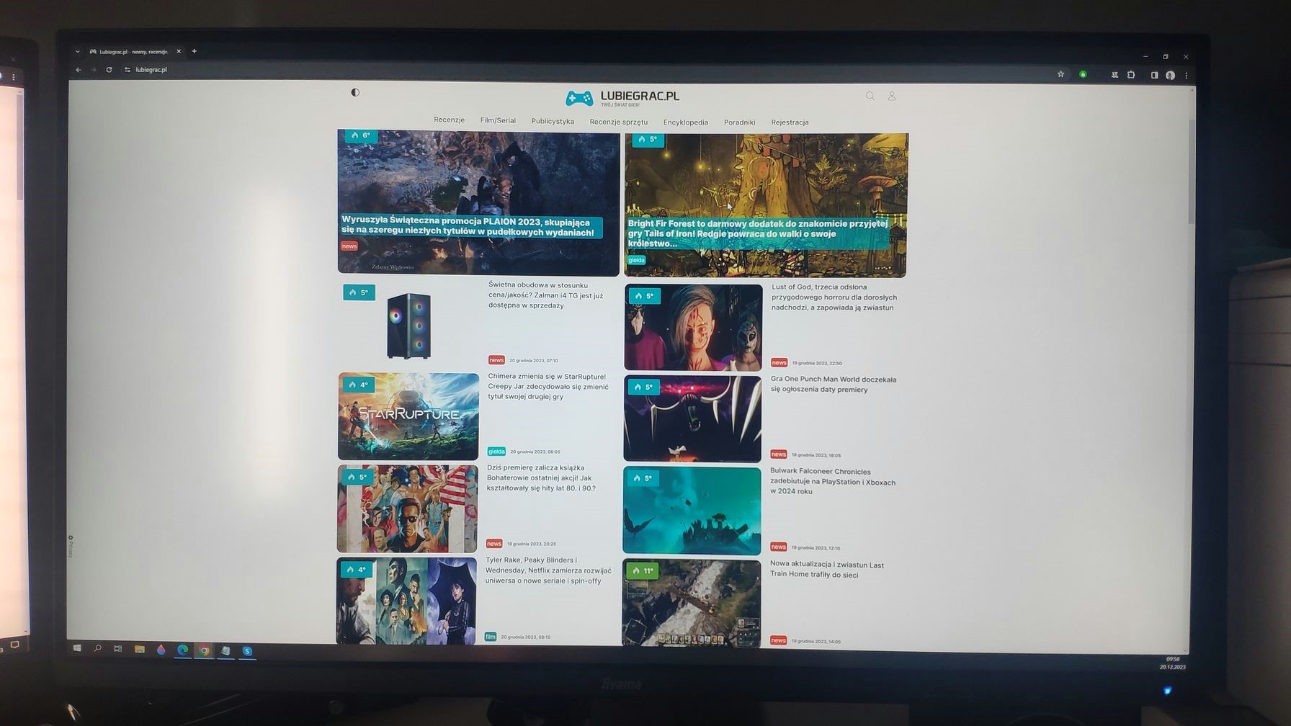Open Microsoft Edge from the taskbar
Screen dimensions: 1291x726
pos(183,650)
